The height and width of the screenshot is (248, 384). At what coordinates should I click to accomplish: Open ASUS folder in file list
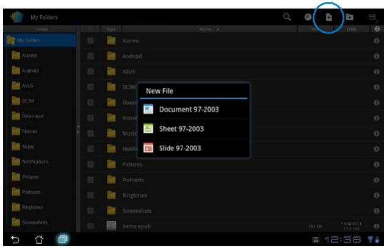point(129,71)
